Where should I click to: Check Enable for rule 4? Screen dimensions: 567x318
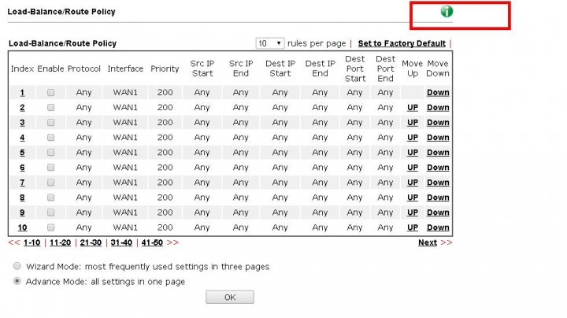tap(50, 138)
